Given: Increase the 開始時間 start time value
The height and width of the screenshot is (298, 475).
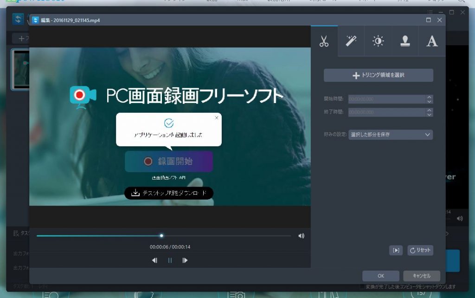Looking at the screenshot, I should coord(430,97).
